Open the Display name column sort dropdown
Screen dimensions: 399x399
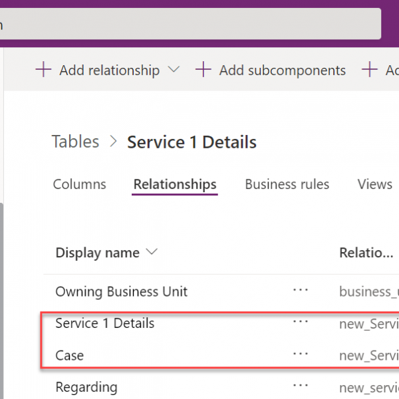tap(152, 252)
